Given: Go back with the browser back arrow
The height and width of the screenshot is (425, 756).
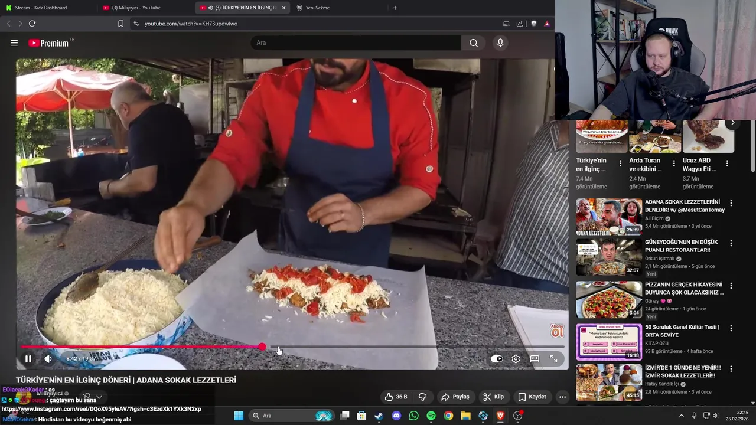Looking at the screenshot, I should [x=8, y=24].
